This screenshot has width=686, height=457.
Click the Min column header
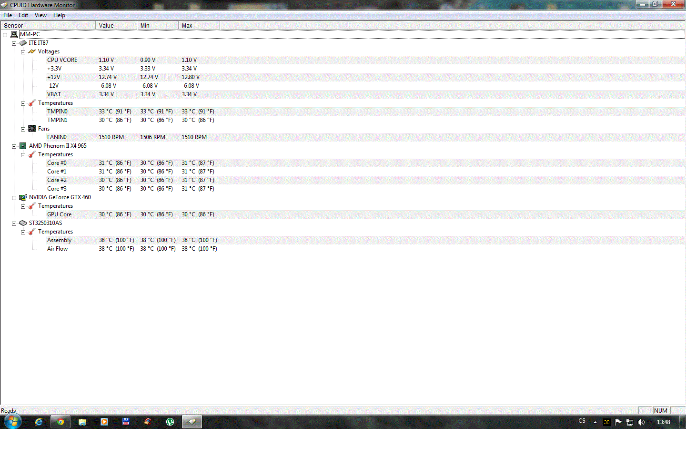coord(158,25)
